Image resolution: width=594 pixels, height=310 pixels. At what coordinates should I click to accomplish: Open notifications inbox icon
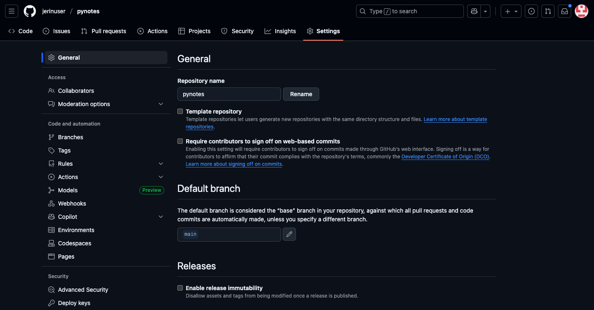(565, 11)
